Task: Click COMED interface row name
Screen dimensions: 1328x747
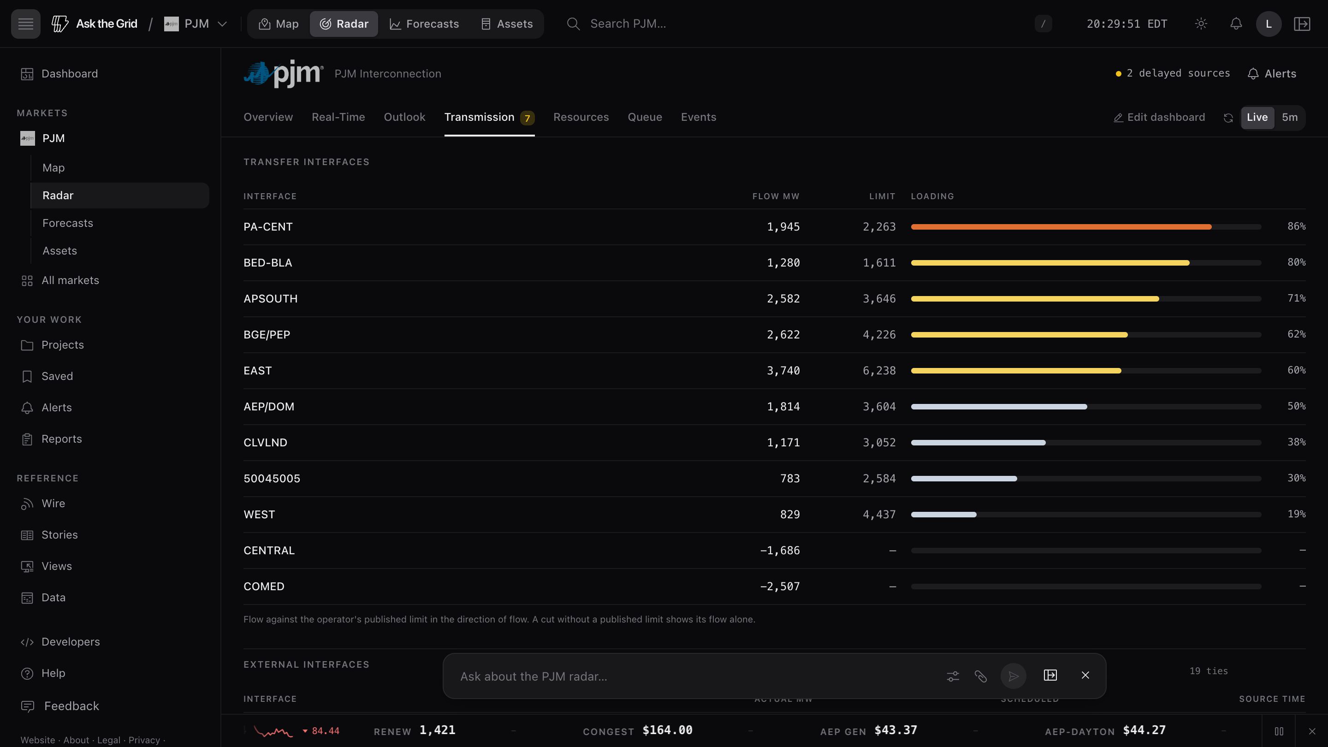Action: point(264,587)
